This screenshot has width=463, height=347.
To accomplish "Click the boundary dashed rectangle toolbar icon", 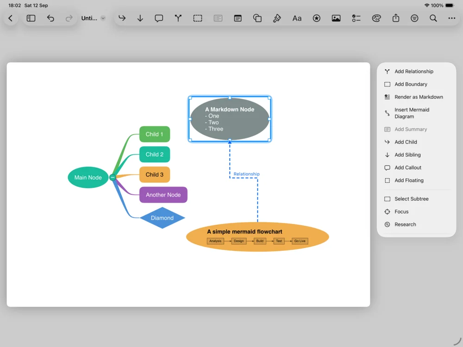I will point(198,19).
